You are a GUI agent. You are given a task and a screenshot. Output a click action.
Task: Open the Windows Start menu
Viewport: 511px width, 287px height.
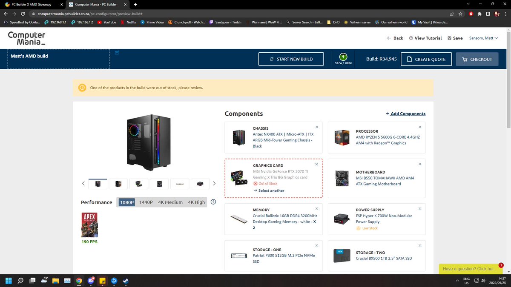9,281
